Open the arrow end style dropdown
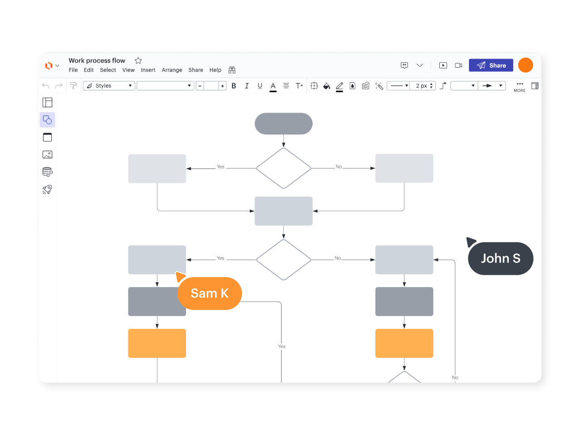This screenshot has width=581, height=436. tap(492, 86)
